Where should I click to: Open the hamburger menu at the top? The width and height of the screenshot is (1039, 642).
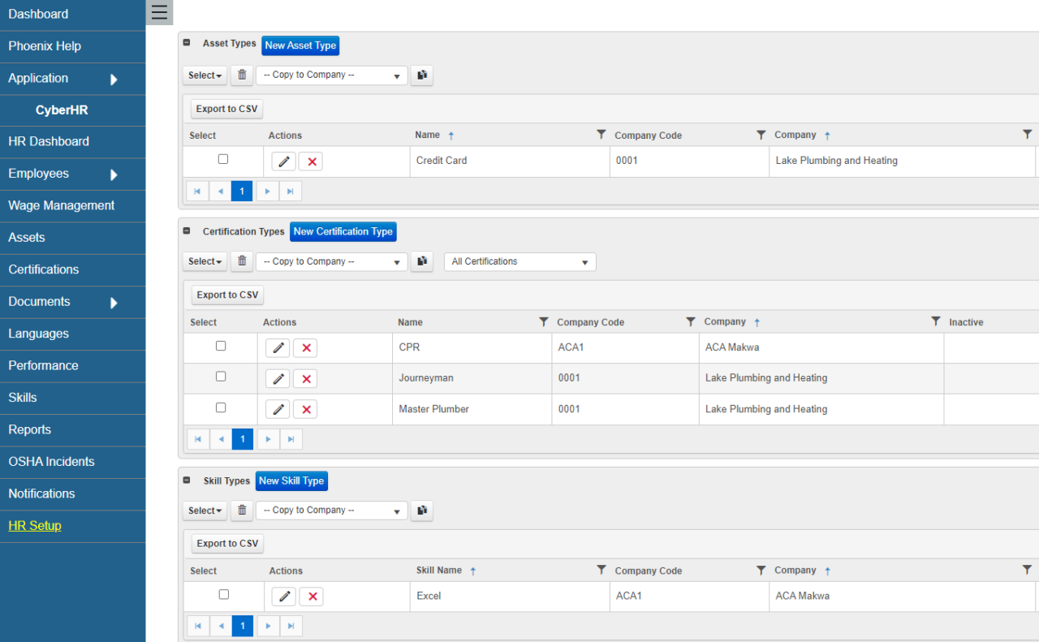tap(159, 13)
